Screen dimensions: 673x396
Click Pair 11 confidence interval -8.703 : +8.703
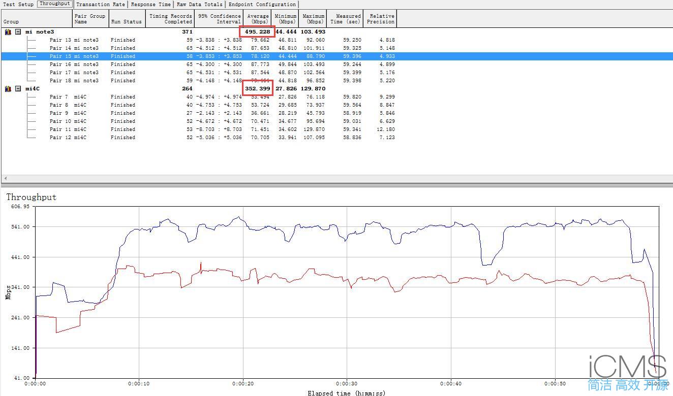(219, 129)
